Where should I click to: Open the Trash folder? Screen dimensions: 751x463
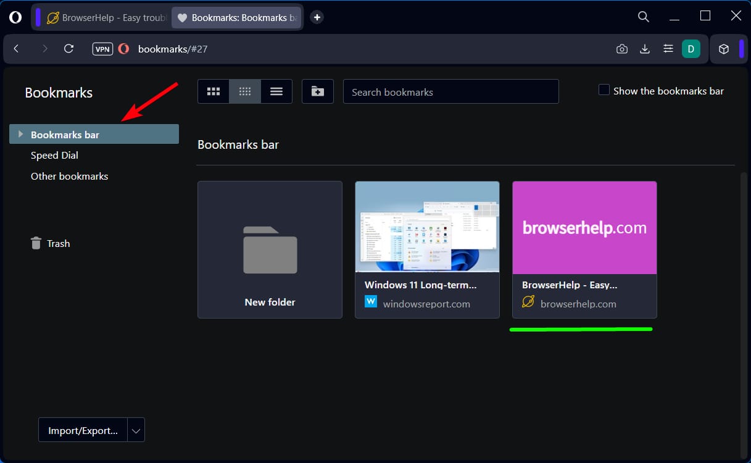click(50, 243)
